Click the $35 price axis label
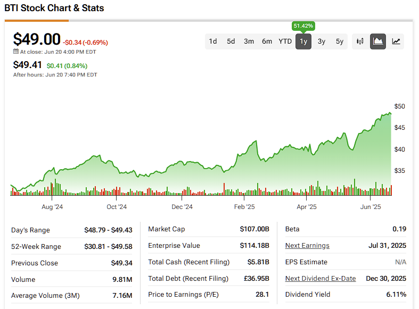The height and width of the screenshot is (309, 419). coord(399,171)
